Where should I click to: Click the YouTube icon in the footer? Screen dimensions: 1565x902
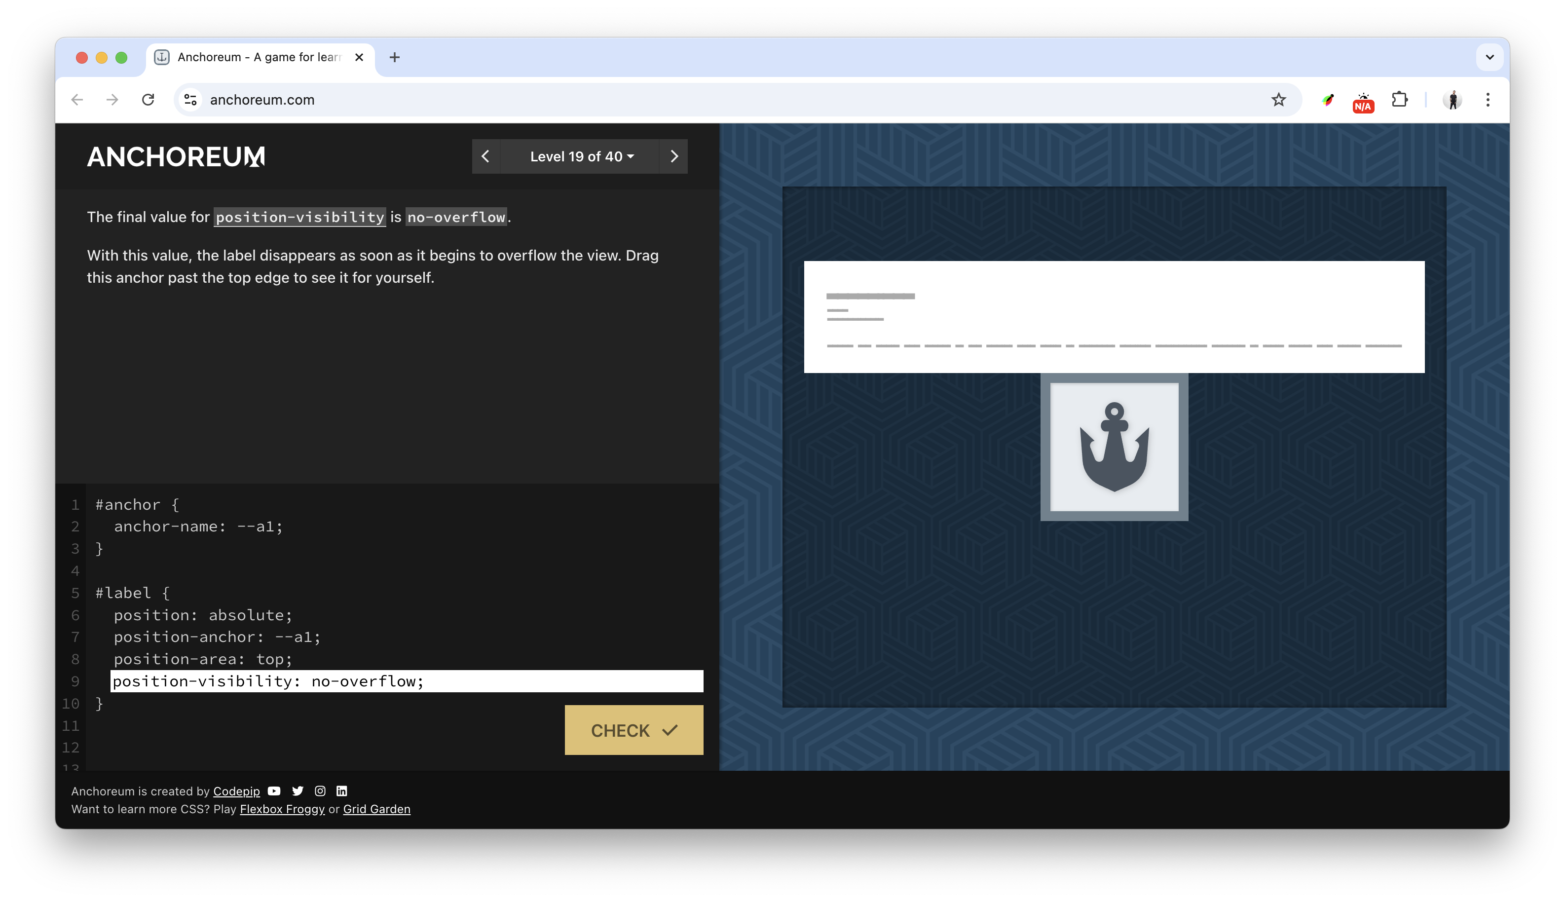tap(274, 791)
